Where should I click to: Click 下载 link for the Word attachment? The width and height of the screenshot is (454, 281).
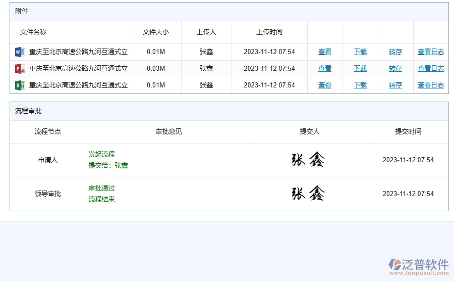(x=360, y=52)
